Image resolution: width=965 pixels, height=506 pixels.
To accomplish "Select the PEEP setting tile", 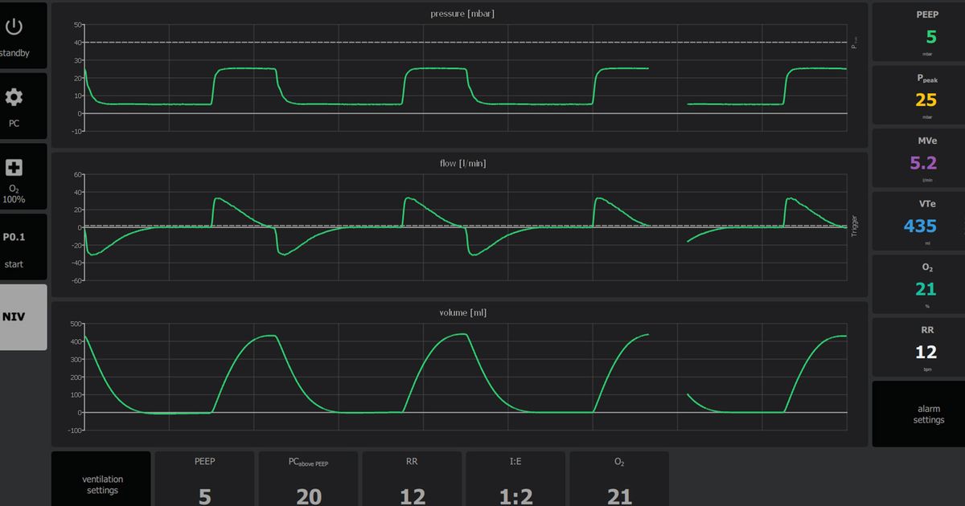I will pos(205,480).
